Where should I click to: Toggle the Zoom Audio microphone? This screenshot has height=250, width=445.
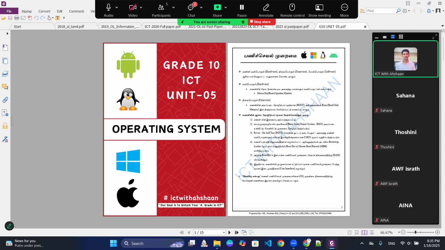[108, 8]
